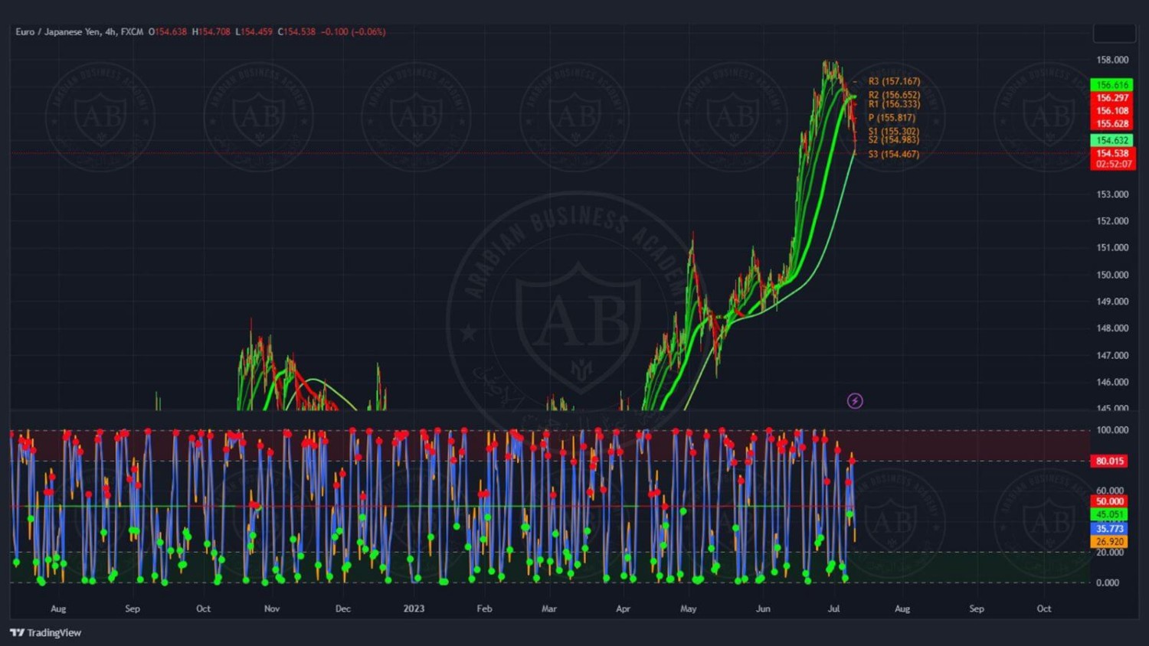
Task: Click the green 154.632 price tag
Action: click(x=1111, y=140)
